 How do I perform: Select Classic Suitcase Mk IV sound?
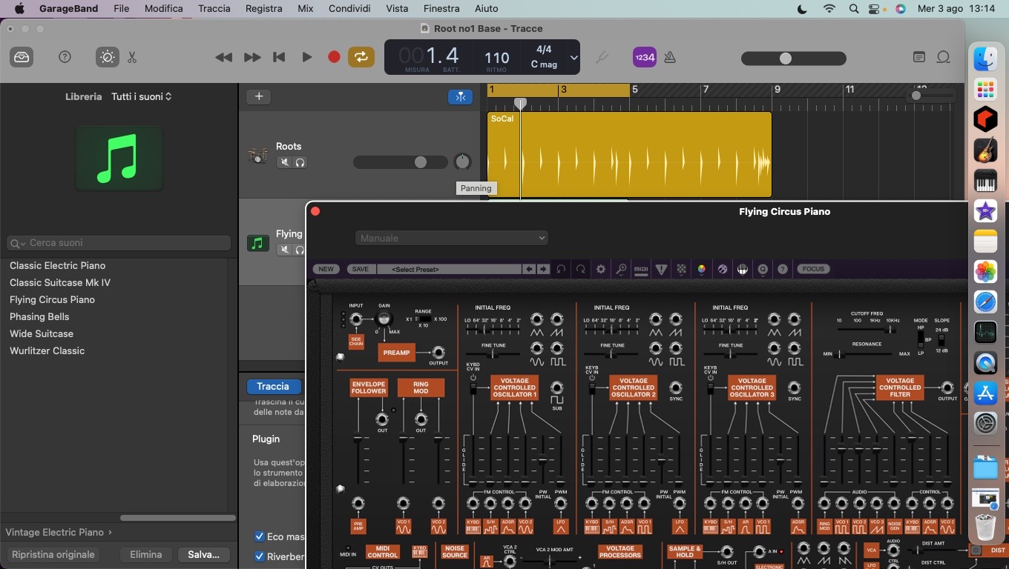click(x=60, y=282)
